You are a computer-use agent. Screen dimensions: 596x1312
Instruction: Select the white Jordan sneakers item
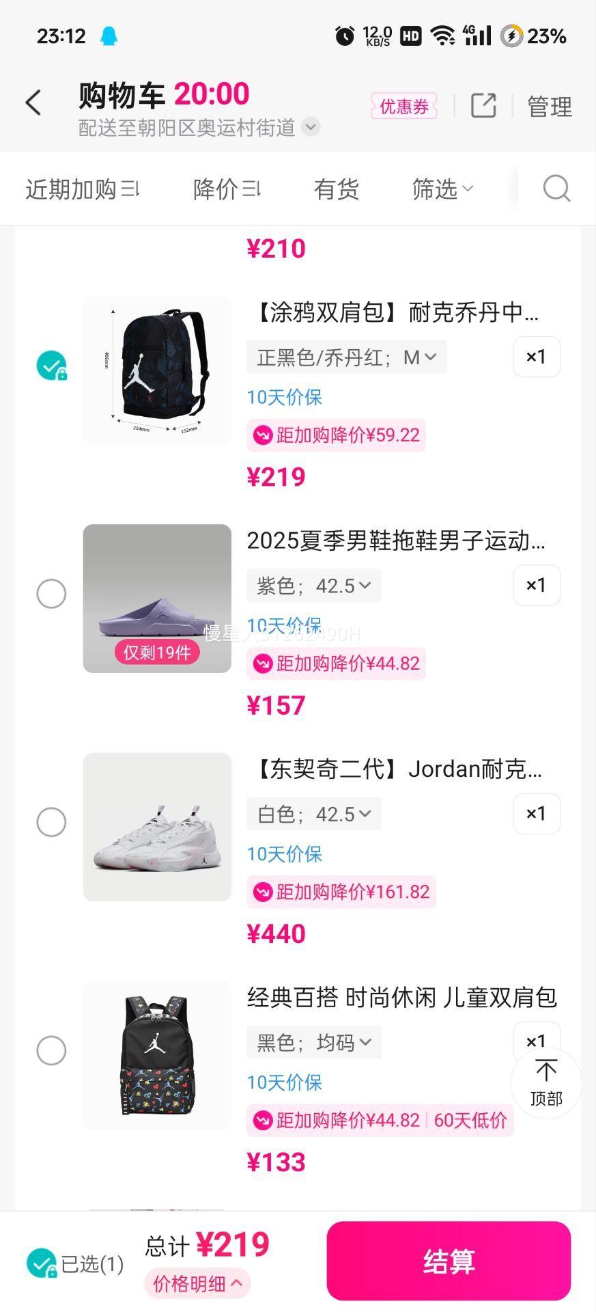coord(51,822)
